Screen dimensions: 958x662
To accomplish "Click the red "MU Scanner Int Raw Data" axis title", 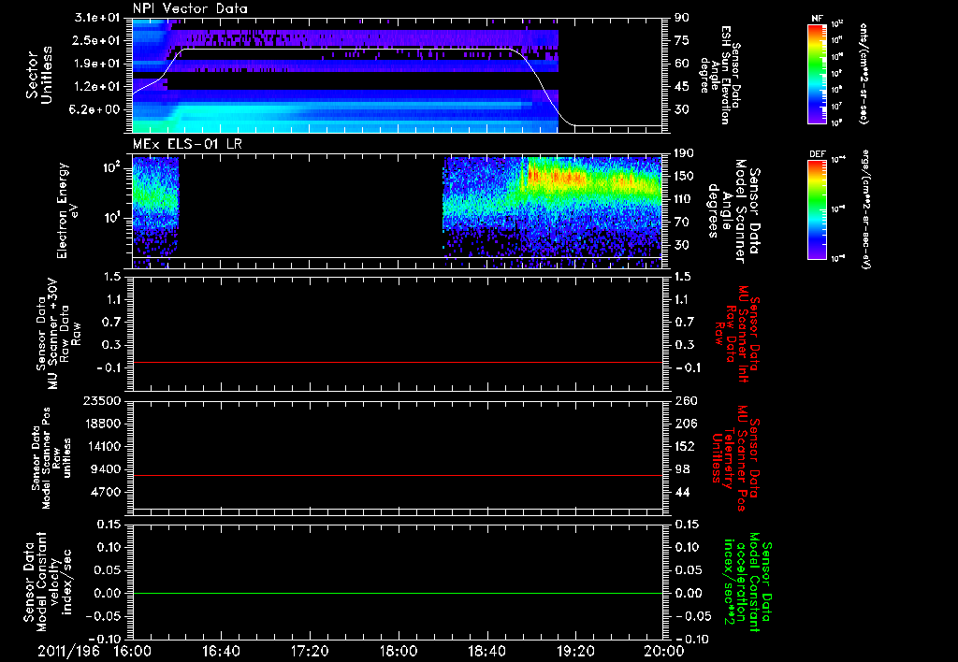I will [x=737, y=334].
